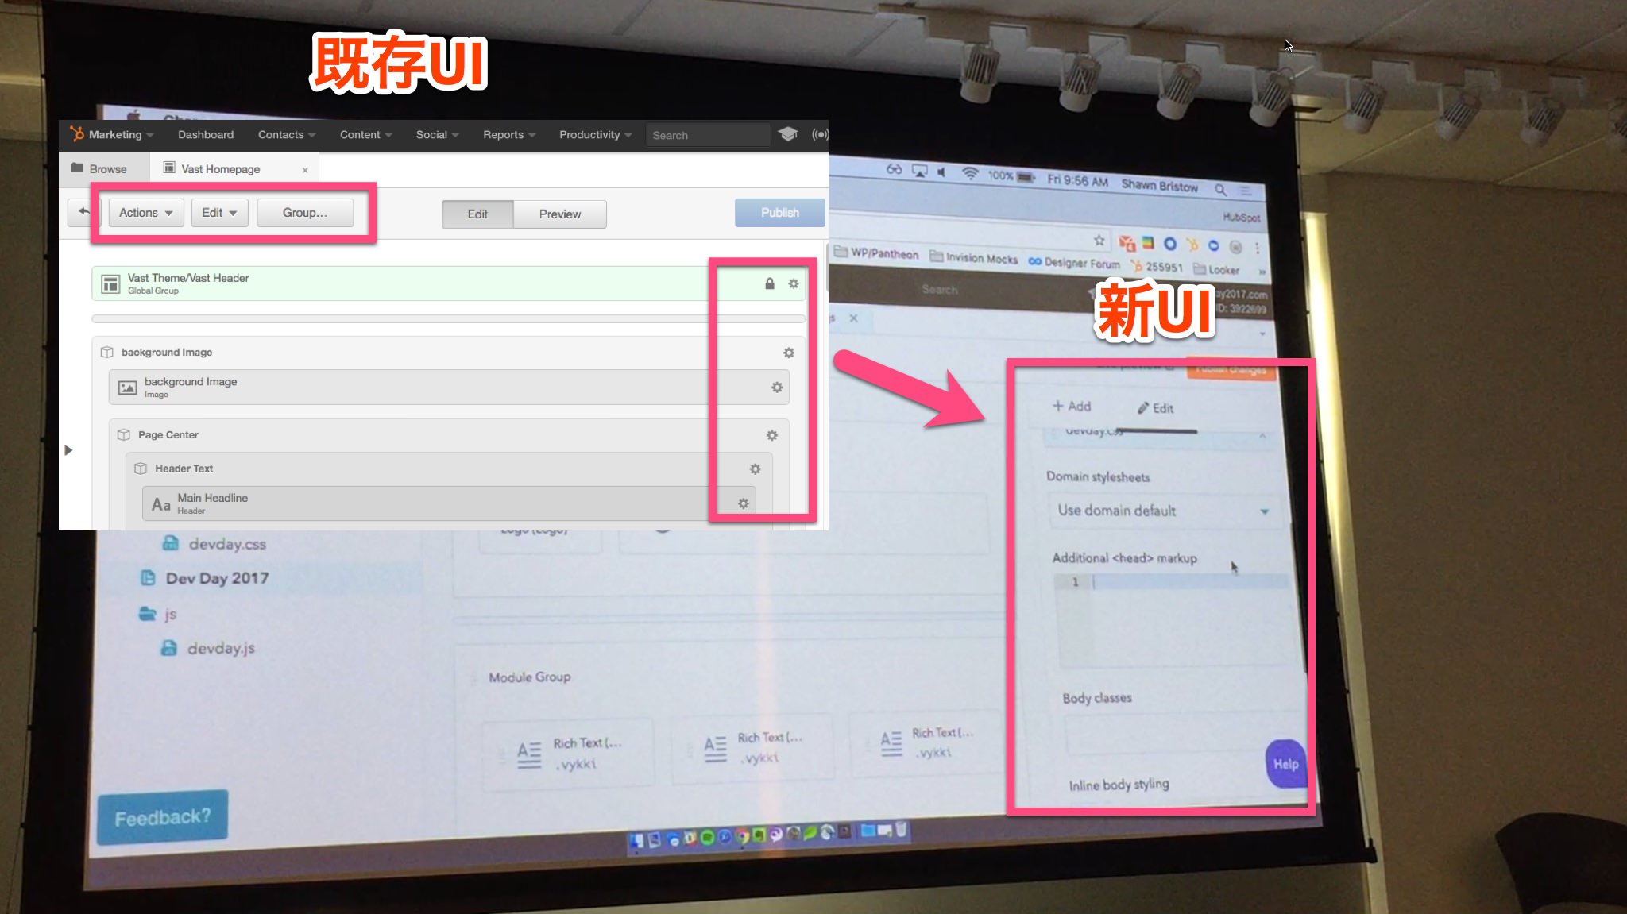Click the Vast Homepage tab
Screen dimensions: 1627x914
[x=220, y=168]
